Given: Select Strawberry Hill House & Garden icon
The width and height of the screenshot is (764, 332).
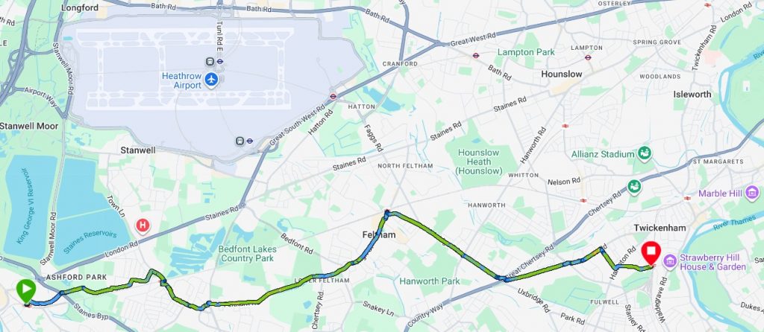Looking at the screenshot, I should point(670,261).
